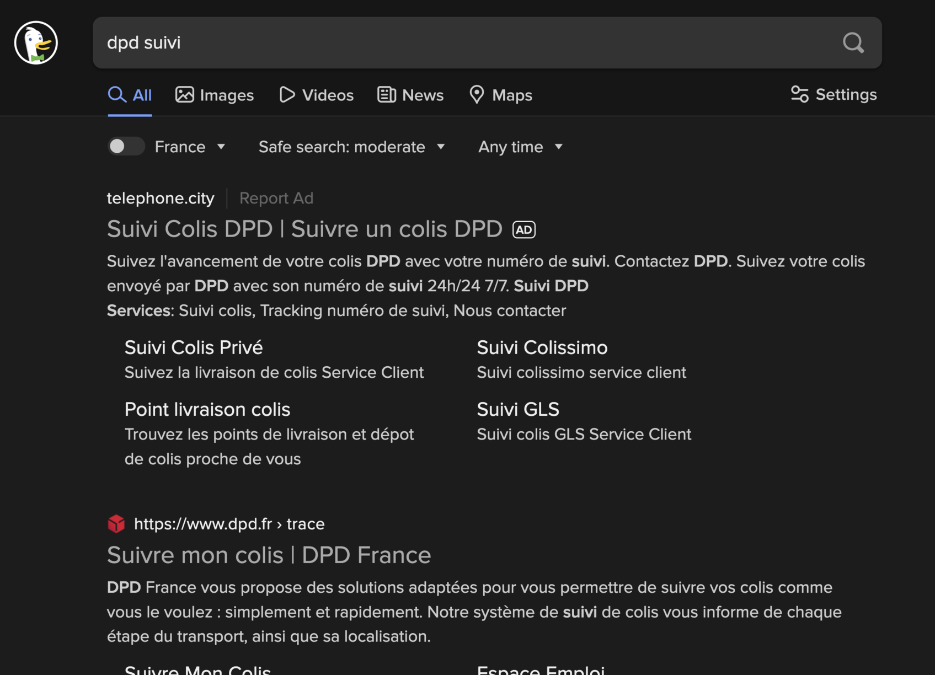This screenshot has height=675, width=935.
Task: Expand the France region dropdown
Action: click(190, 147)
